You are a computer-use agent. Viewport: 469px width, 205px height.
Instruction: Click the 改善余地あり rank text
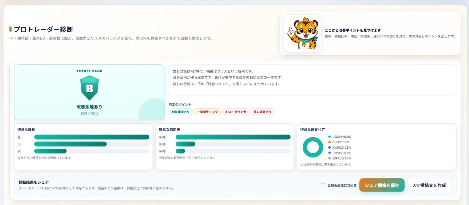click(89, 107)
